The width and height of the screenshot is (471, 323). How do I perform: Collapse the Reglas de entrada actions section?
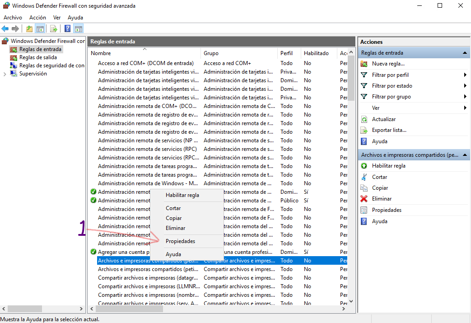(465, 53)
